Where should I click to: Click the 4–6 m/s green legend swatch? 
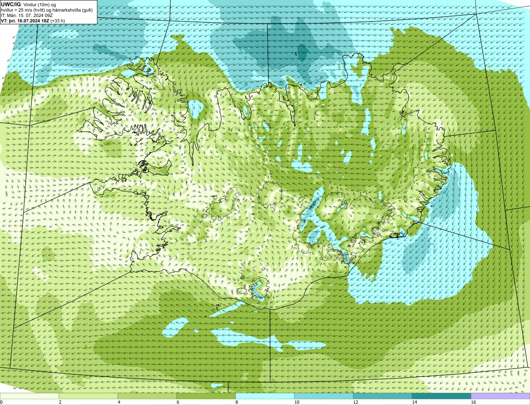pos(148,396)
